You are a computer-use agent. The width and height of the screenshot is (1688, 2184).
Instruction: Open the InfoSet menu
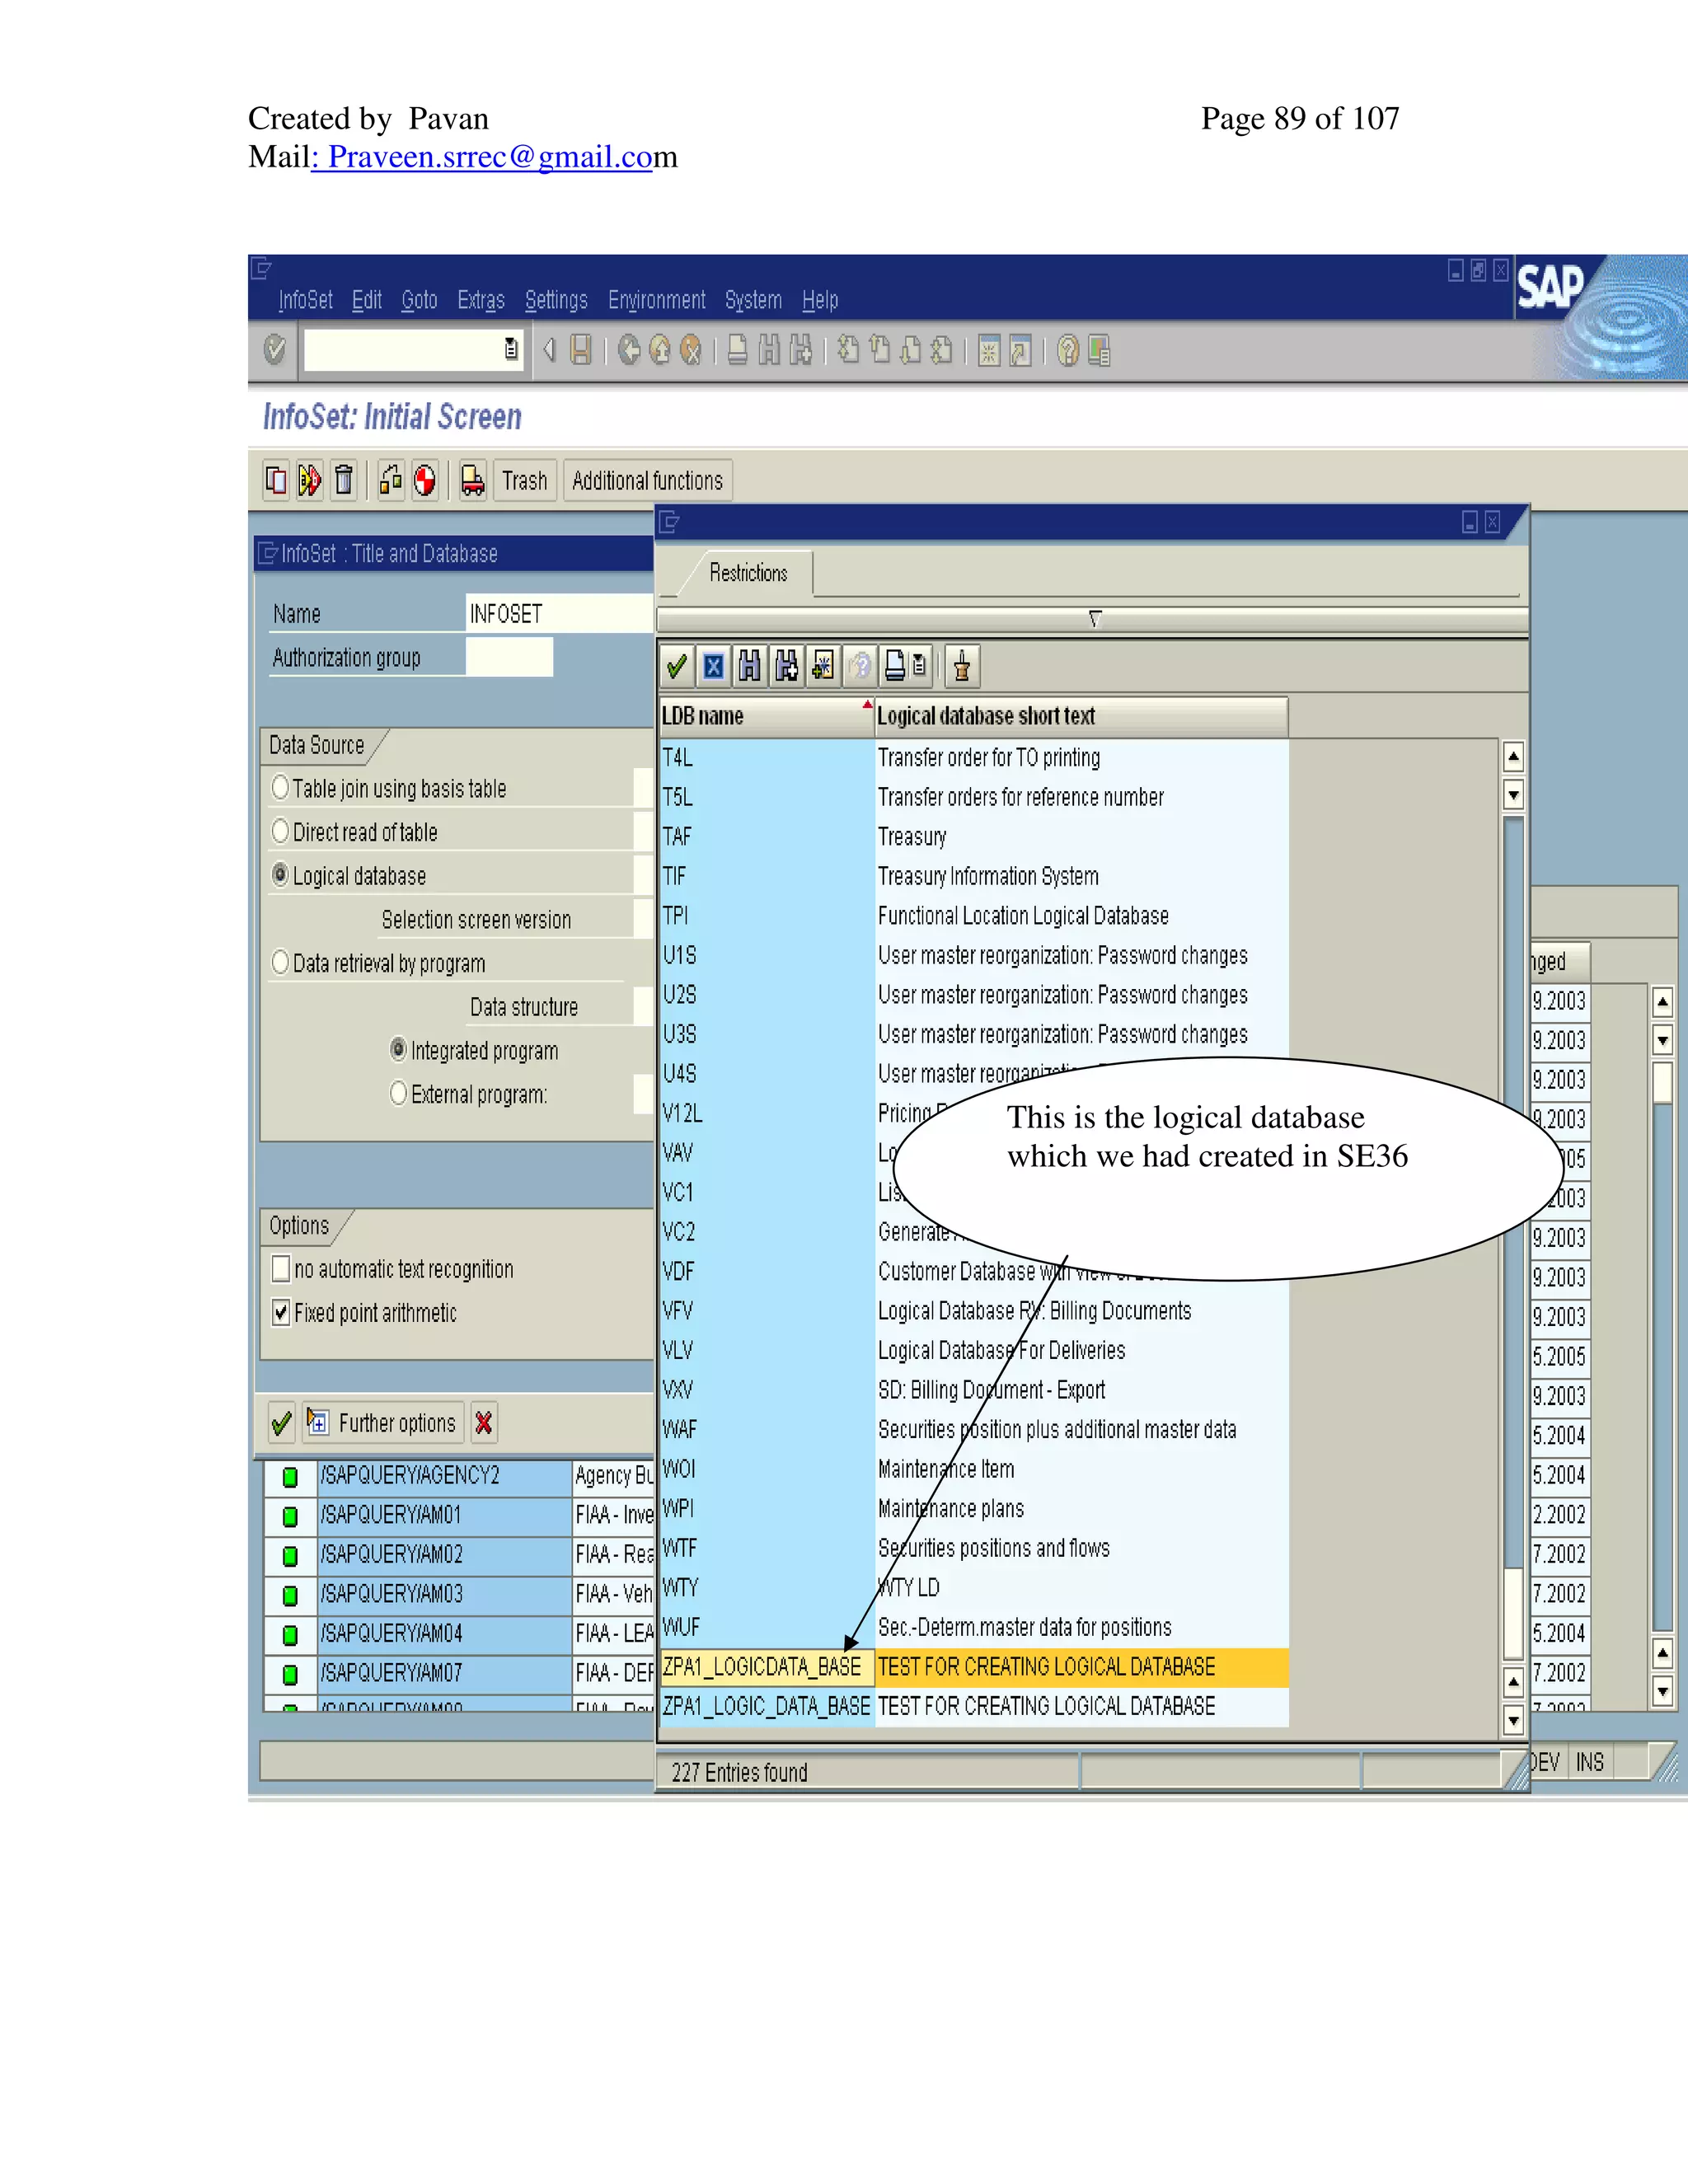coord(305,300)
